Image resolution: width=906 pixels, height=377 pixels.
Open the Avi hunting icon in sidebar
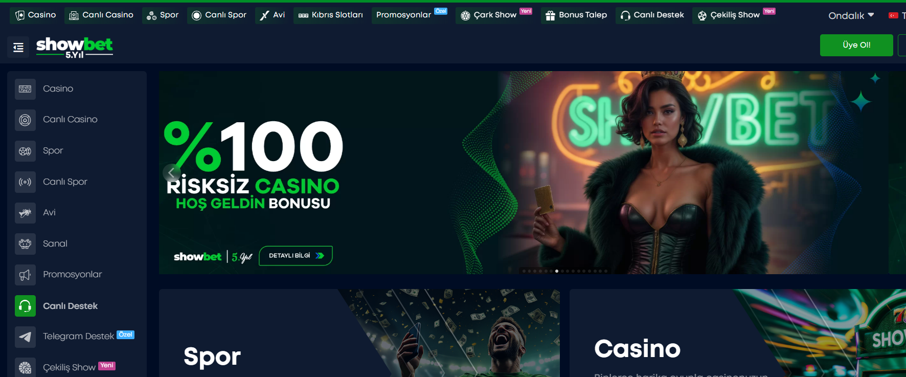tap(25, 213)
